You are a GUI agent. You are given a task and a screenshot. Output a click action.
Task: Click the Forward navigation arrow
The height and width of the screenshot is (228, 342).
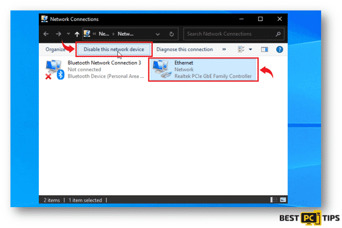pyautogui.click(x=58, y=34)
